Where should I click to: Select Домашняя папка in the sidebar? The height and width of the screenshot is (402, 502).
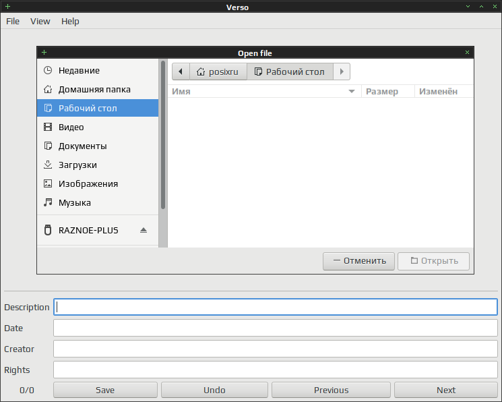pos(97,89)
